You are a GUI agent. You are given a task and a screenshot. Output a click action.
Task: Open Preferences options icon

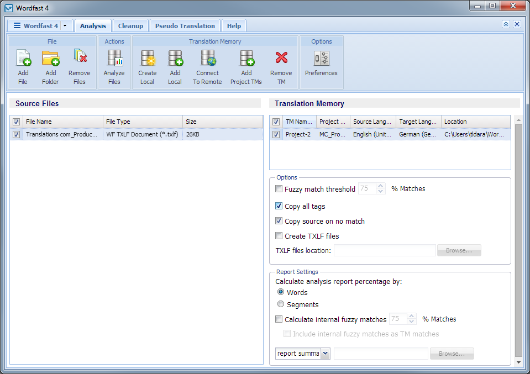pos(321,59)
